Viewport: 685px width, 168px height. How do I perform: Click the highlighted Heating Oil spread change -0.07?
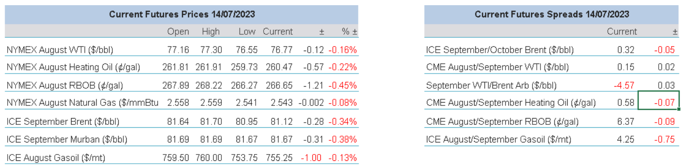coord(664,103)
